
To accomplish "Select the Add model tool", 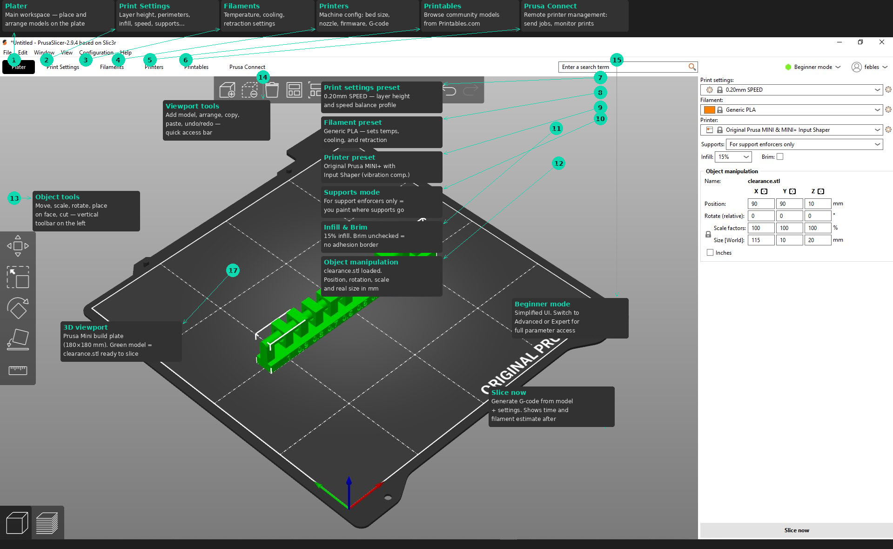I will [x=228, y=90].
